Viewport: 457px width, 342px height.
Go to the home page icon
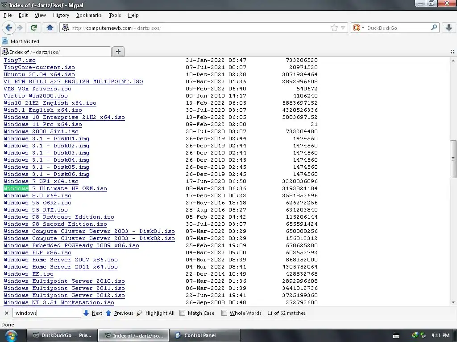point(50,28)
